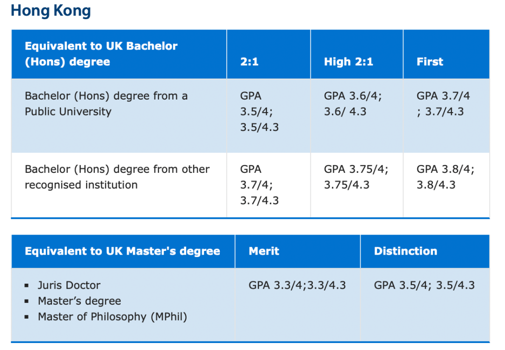Click 'Bachelor (Hons) degree from other recognised institution'
Viewport: 505px width, 350px height.
(x=117, y=177)
